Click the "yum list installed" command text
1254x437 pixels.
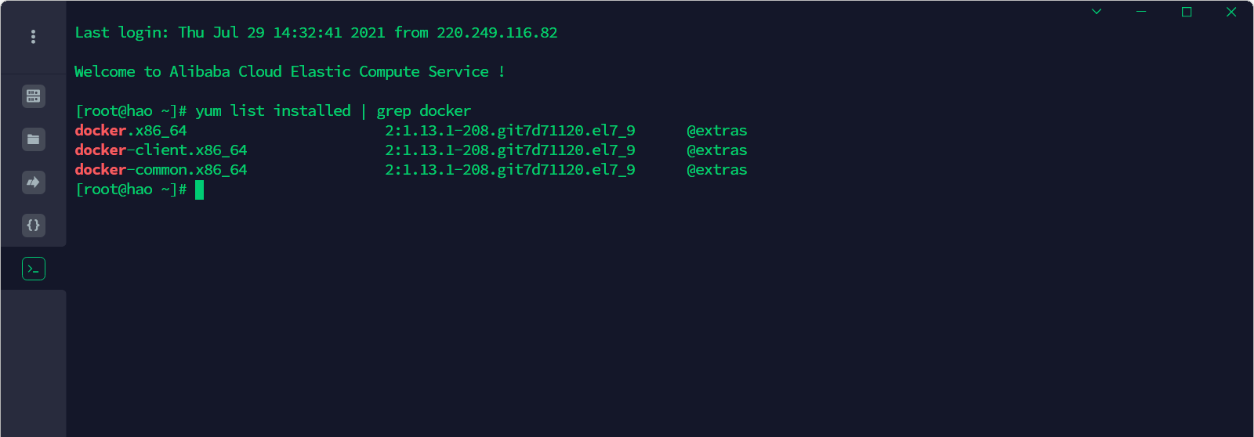273,111
